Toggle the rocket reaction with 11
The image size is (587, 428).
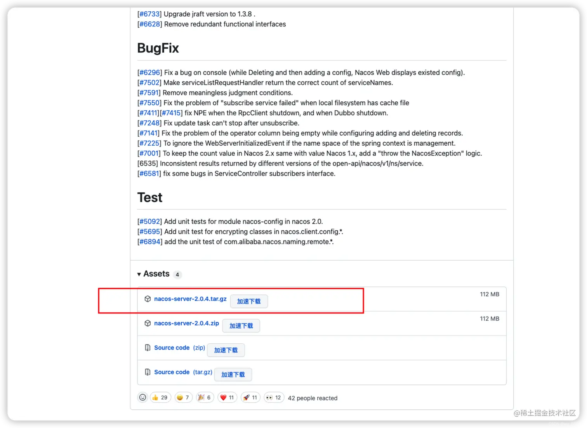(250, 397)
